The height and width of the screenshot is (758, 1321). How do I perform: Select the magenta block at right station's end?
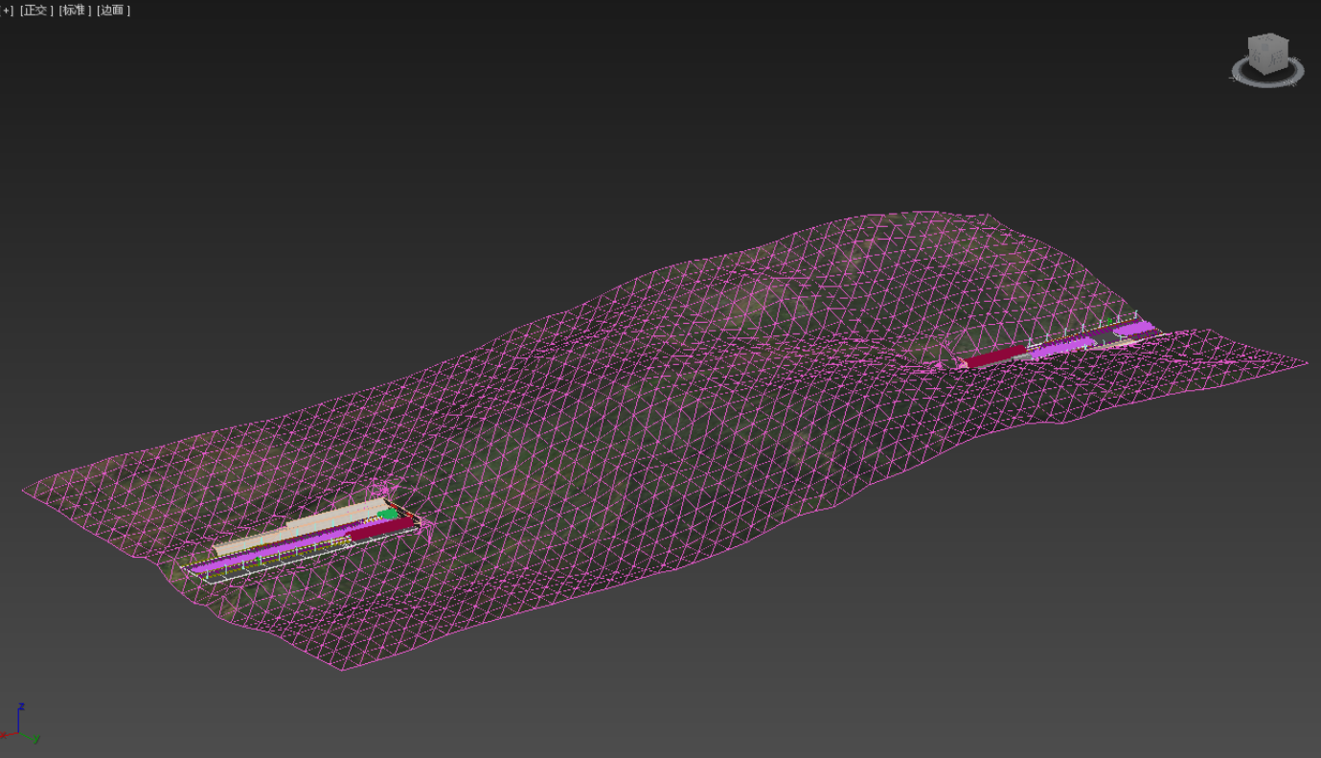1136,329
